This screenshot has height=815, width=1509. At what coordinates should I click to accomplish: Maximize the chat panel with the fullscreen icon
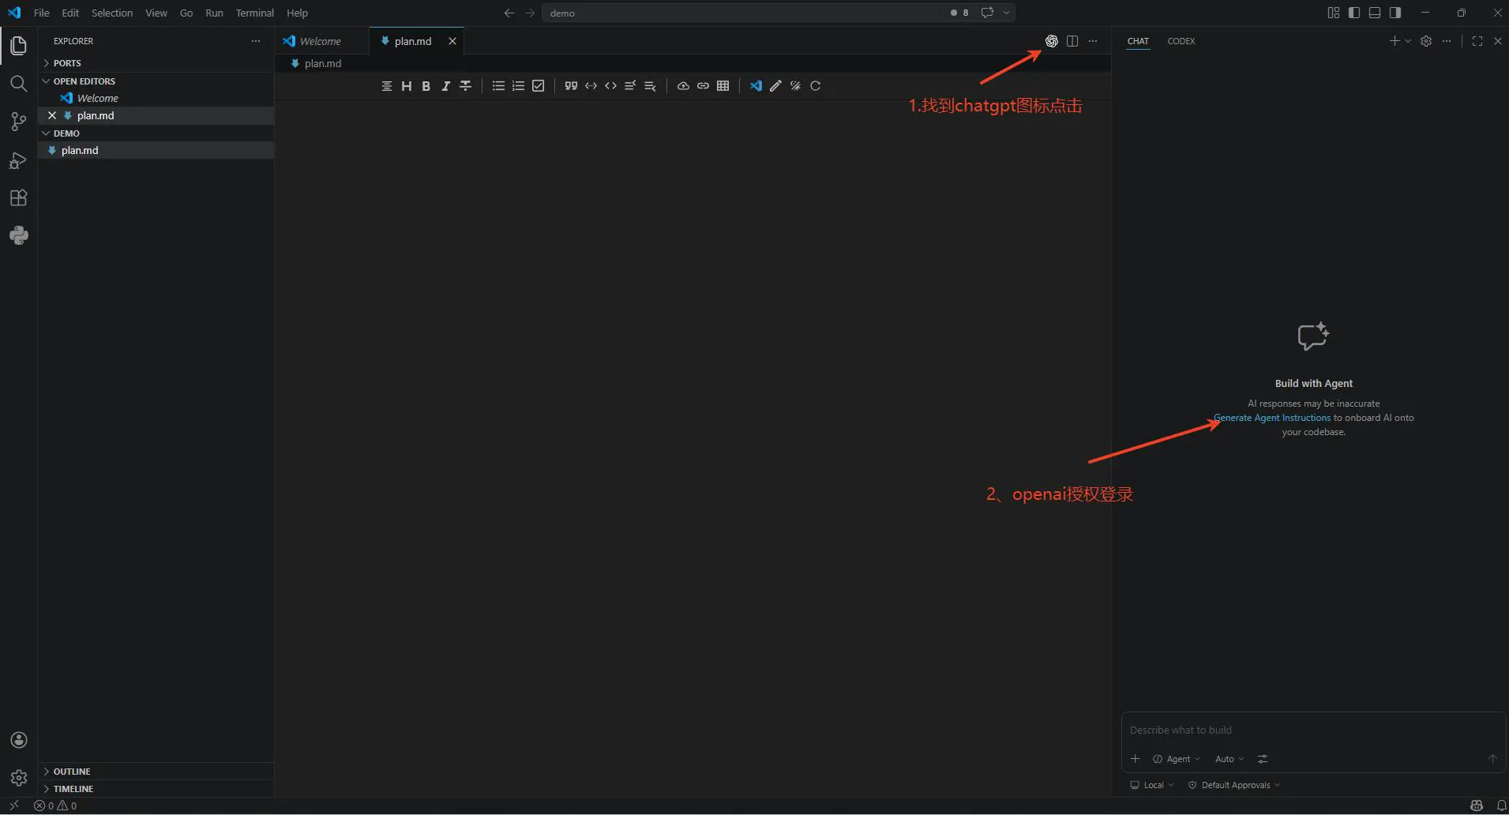[x=1477, y=41]
